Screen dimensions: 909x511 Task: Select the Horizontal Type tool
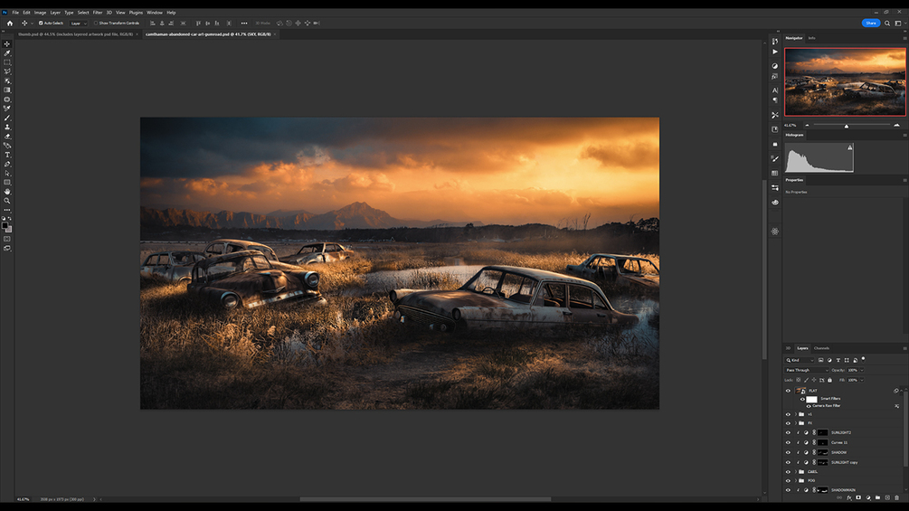[x=7, y=155]
